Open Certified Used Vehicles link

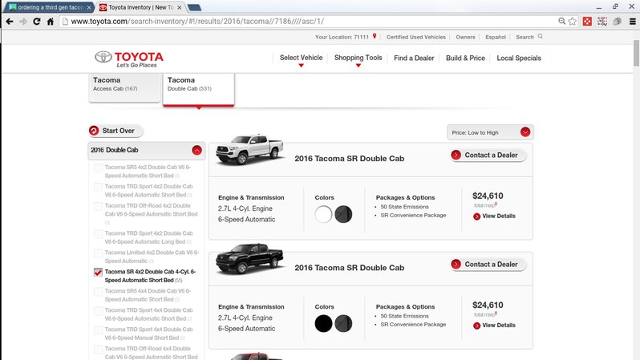[x=416, y=37]
